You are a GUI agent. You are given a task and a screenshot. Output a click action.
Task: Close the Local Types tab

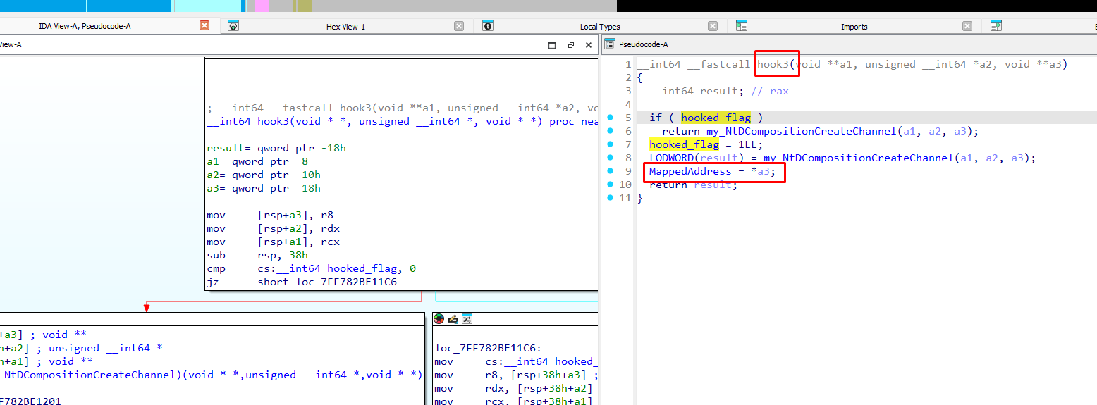tap(713, 26)
